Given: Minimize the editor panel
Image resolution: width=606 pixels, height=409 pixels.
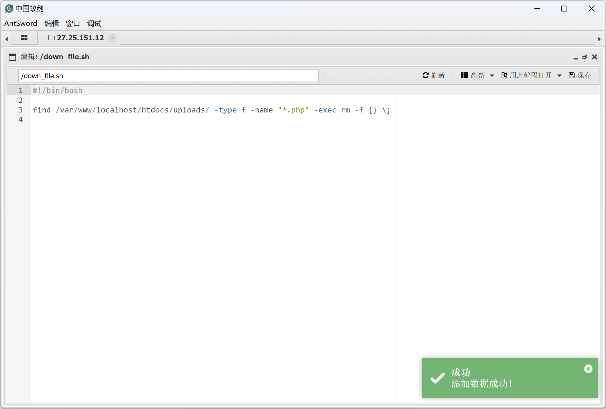Looking at the screenshot, I should (575, 57).
